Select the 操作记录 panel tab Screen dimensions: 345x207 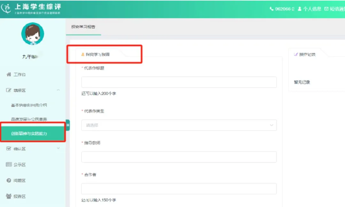pyautogui.click(x=307, y=54)
